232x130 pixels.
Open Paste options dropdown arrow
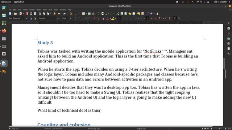(50, 14)
